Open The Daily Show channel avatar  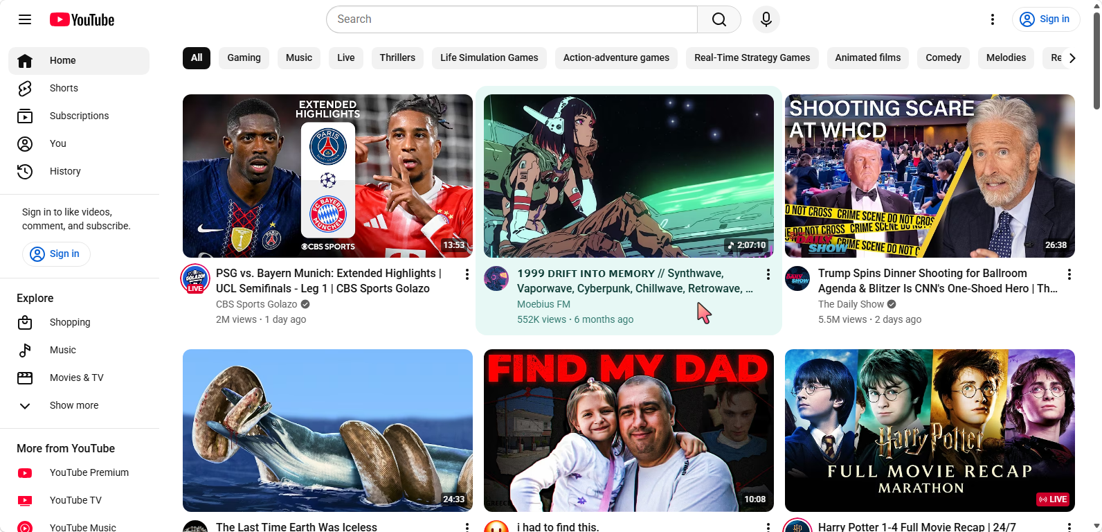click(797, 278)
